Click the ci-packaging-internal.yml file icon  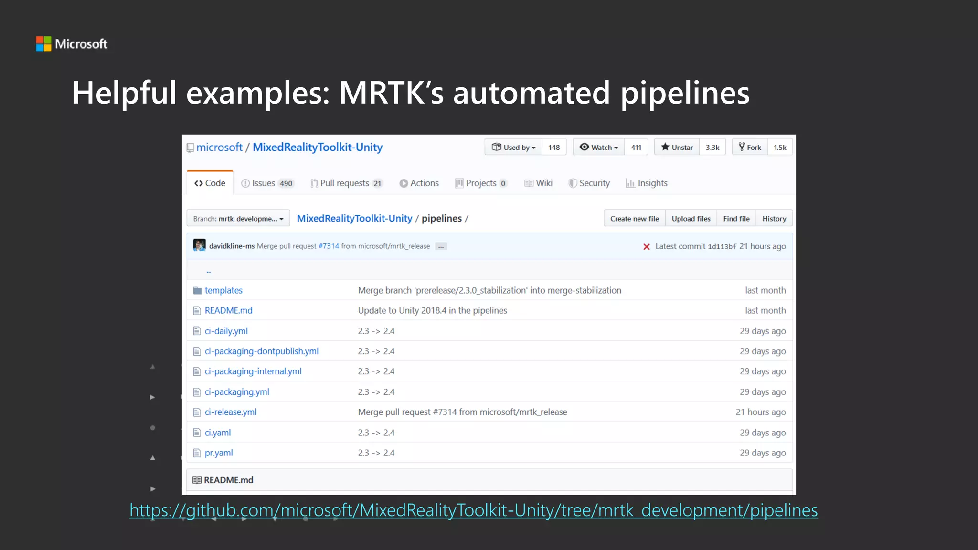click(197, 371)
